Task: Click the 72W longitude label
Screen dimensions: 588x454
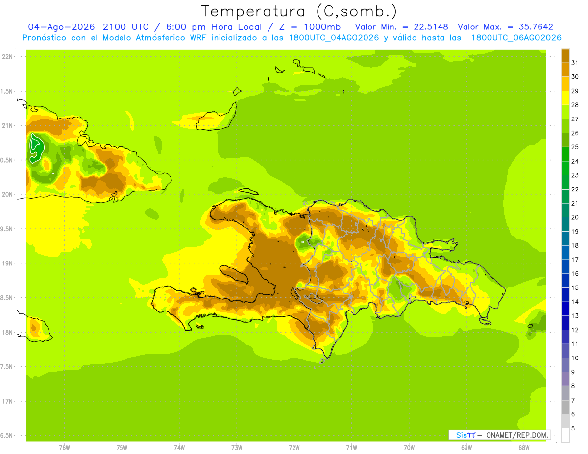Action: click(x=294, y=447)
